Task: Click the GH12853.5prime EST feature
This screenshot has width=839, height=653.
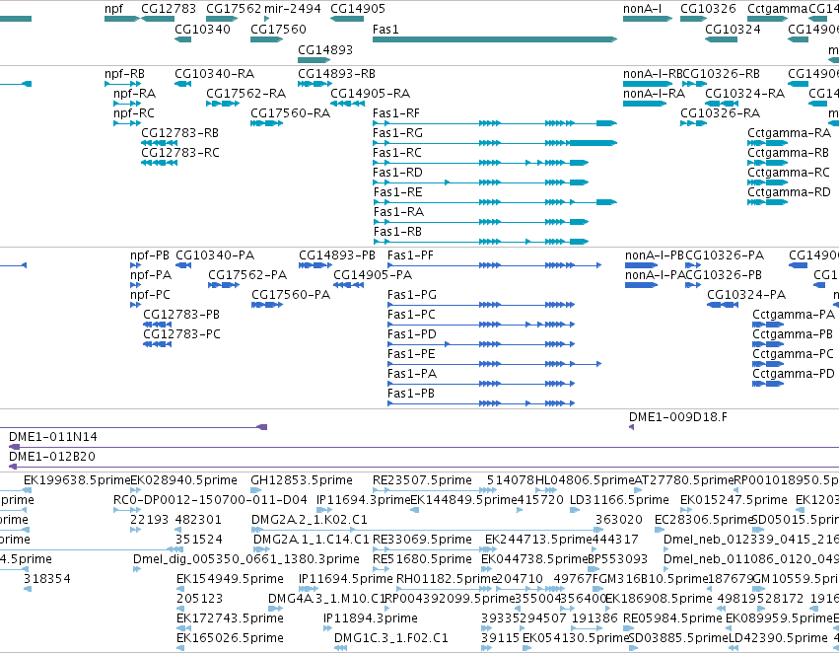Action: [255, 489]
